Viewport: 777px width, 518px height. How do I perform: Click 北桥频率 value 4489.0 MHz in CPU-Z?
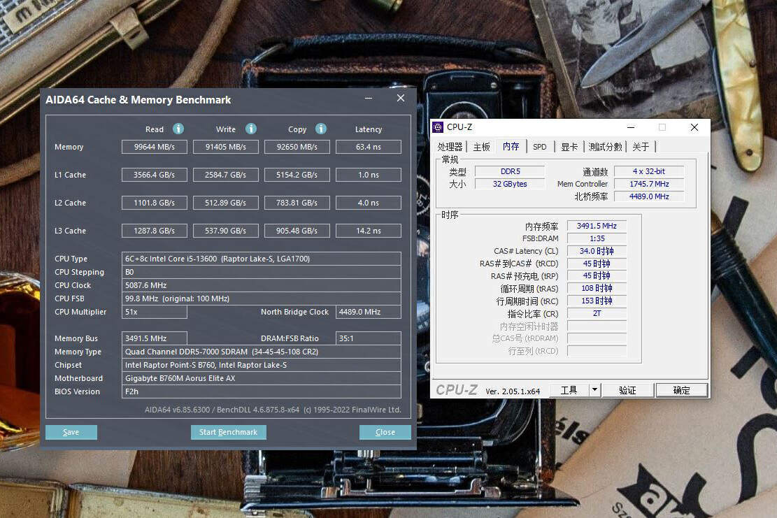[x=649, y=196]
